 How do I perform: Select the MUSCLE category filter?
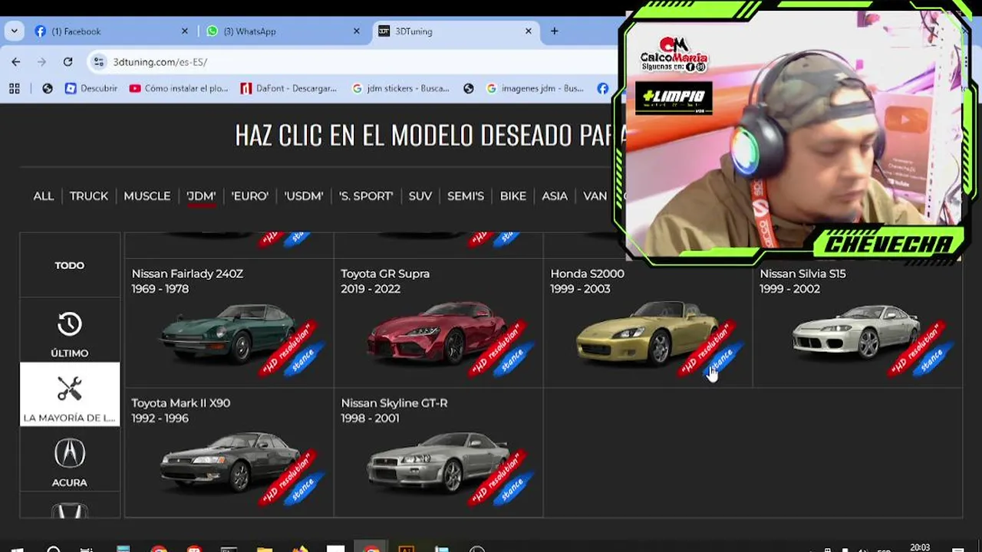tap(147, 196)
